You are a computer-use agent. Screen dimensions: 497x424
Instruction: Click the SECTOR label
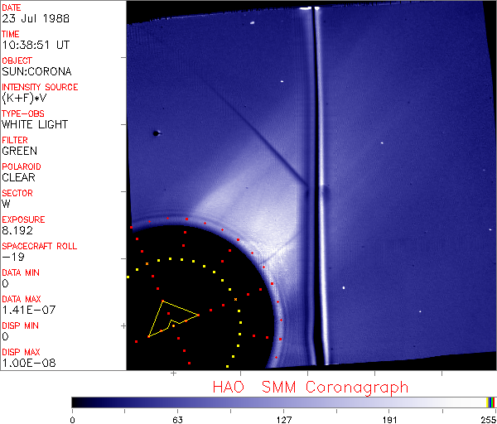pos(17,193)
